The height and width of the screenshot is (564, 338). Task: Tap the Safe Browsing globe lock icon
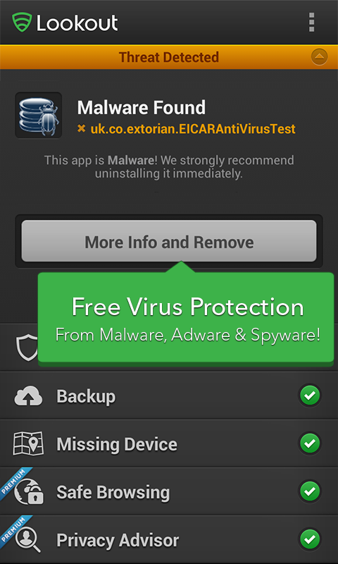[29, 491]
